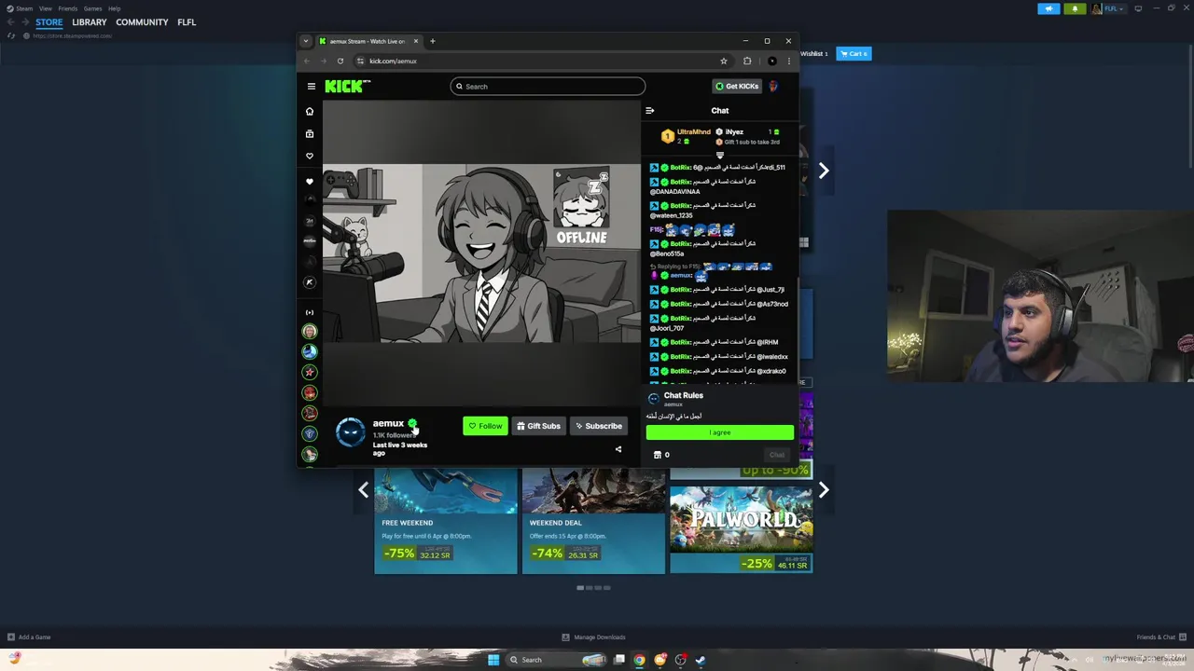Switch to LIBRARY tab in Steam
Screen dimensions: 1194x671
[x=90, y=22]
